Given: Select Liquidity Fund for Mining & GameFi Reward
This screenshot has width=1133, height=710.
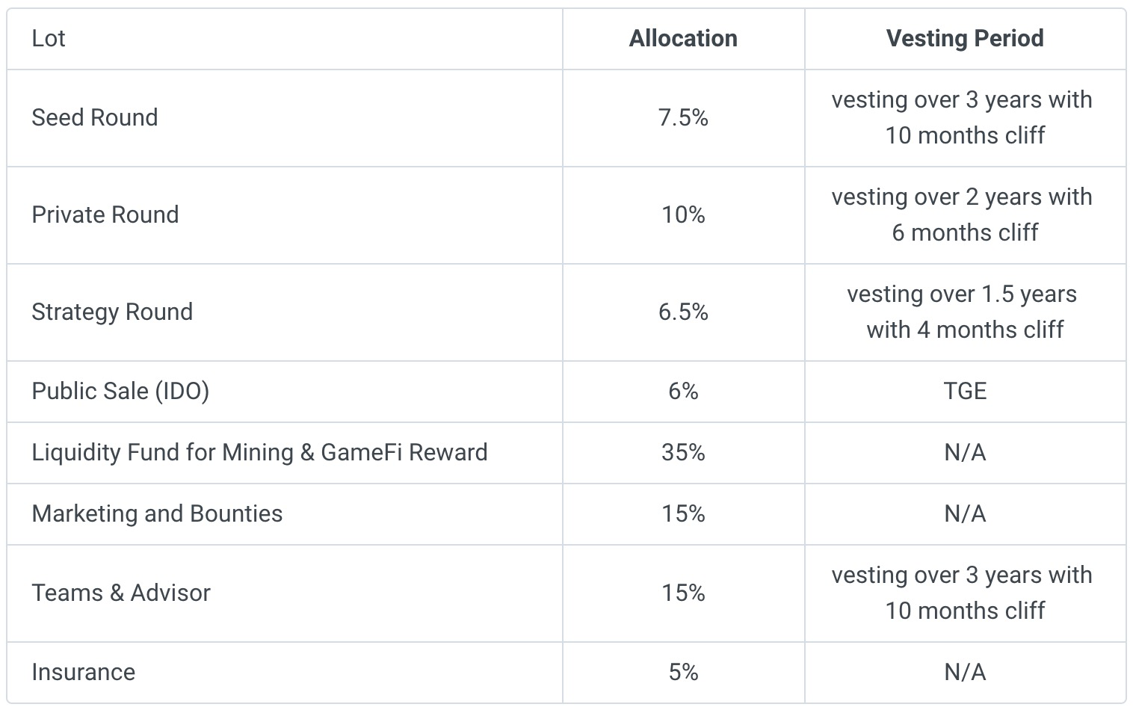Looking at the screenshot, I should 259,452.
